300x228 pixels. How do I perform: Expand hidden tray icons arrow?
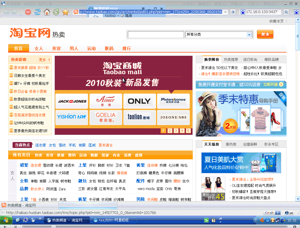[x=255, y=220]
